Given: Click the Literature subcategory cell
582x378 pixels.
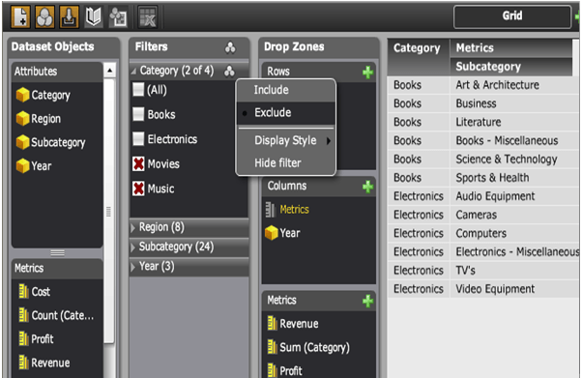Looking at the screenshot, I should tap(514, 122).
